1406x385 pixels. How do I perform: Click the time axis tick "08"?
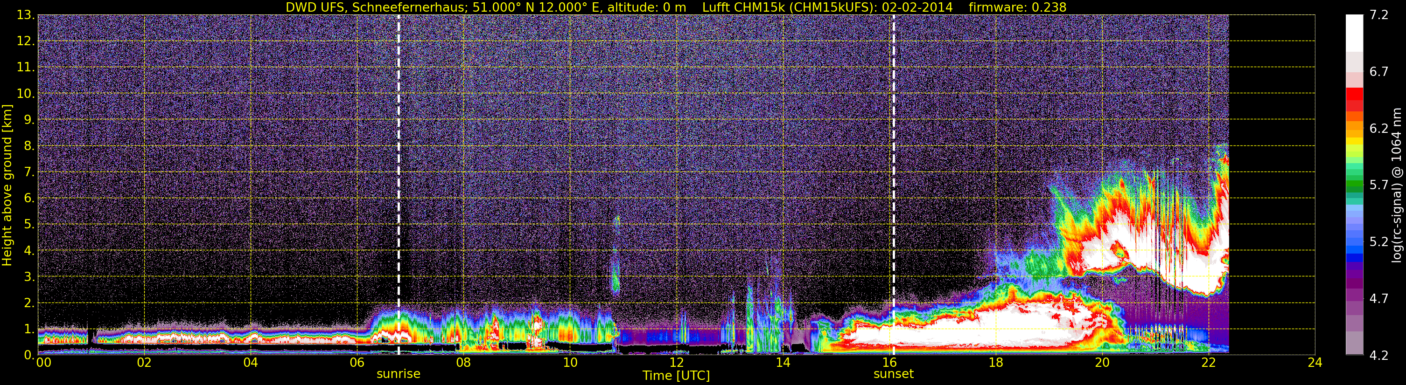463,362
